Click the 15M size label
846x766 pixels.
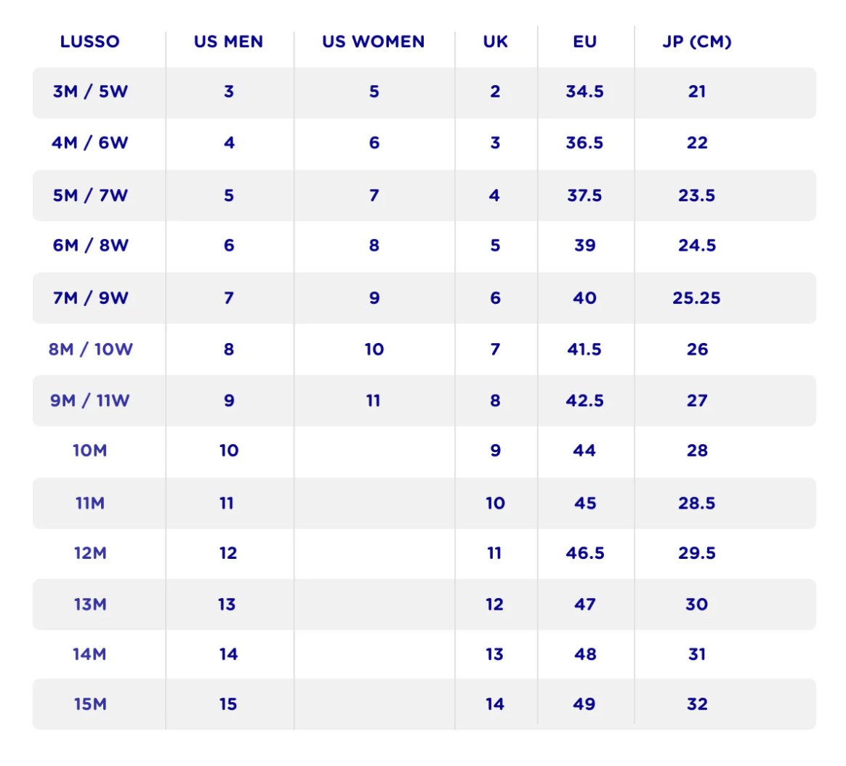coord(90,704)
